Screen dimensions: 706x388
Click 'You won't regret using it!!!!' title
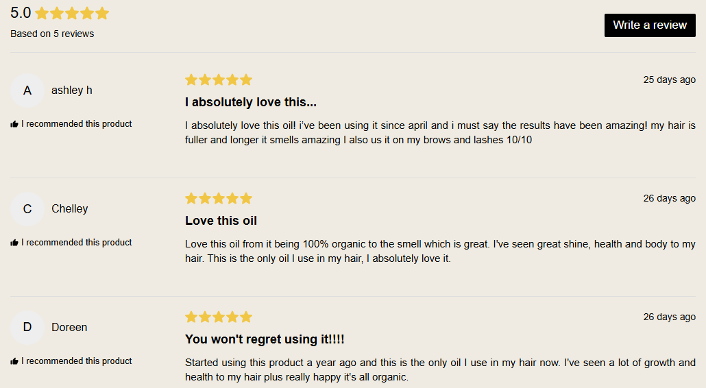click(x=265, y=340)
